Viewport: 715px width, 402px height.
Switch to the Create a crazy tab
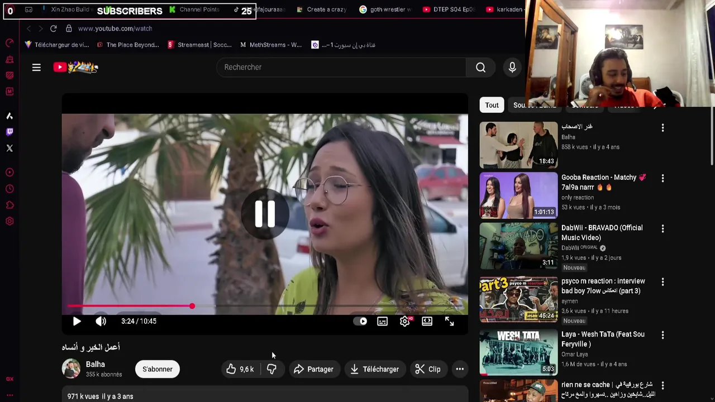click(x=321, y=9)
